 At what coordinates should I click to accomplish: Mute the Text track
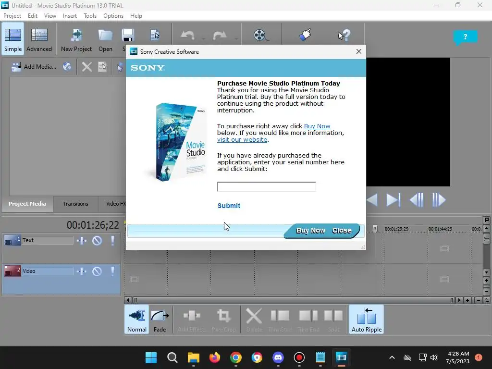click(97, 241)
